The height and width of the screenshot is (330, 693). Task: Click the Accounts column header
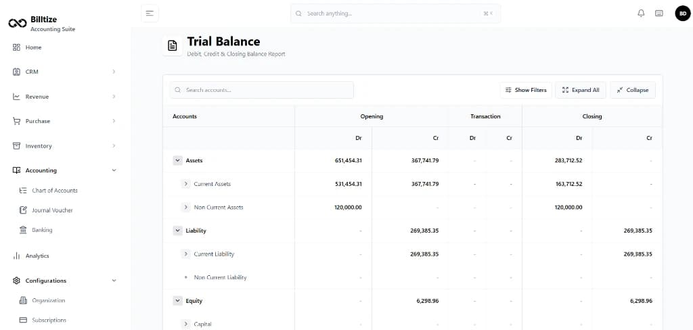point(185,116)
